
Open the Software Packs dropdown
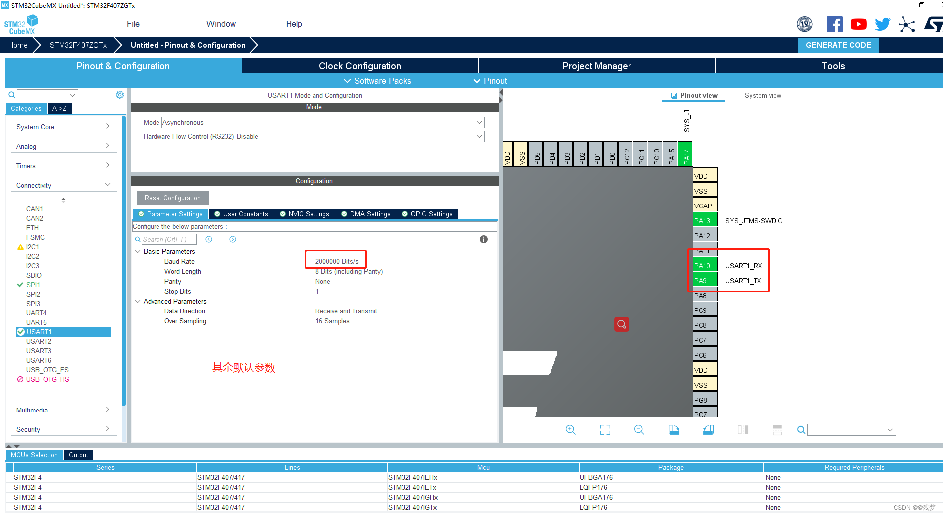tap(377, 81)
